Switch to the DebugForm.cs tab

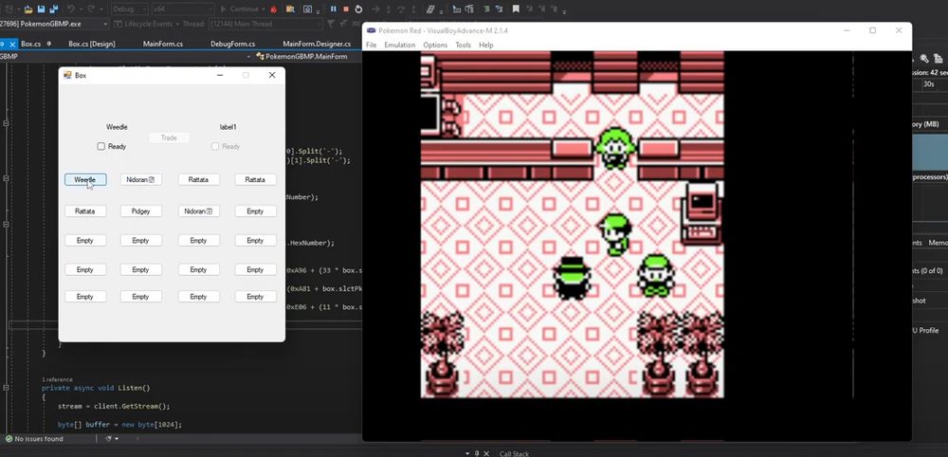coord(233,44)
